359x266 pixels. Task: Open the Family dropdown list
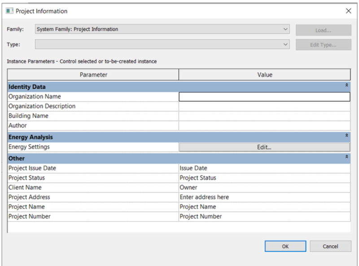point(162,29)
